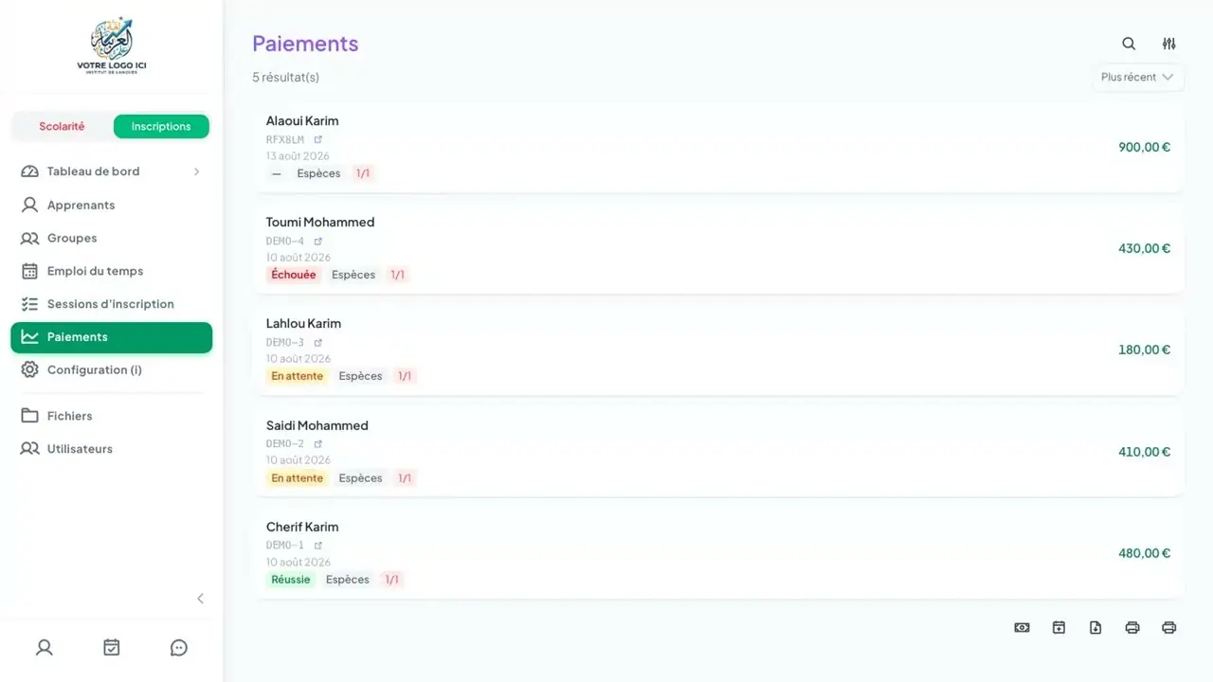Click the DEMO-4 reference code
Viewport: 1213px width, 682px height.
(285, 241)
